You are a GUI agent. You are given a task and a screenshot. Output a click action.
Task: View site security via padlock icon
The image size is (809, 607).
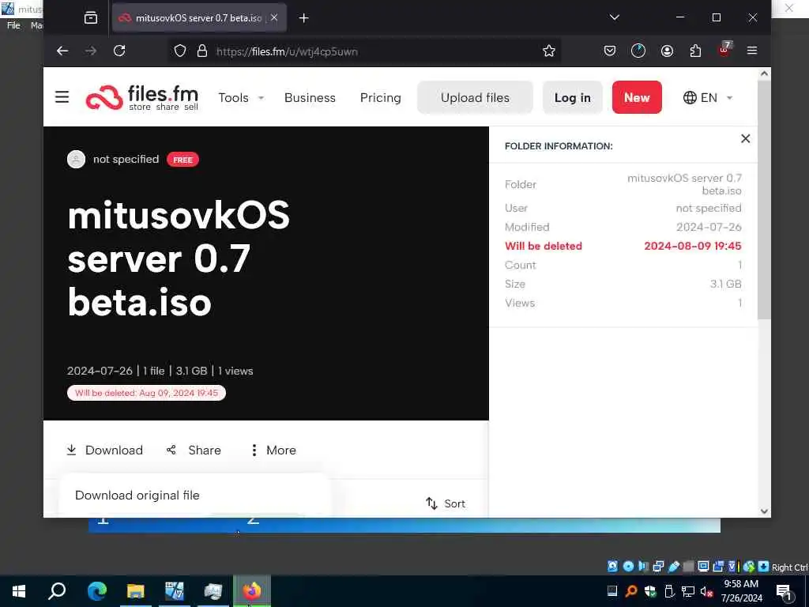(202, 51)
